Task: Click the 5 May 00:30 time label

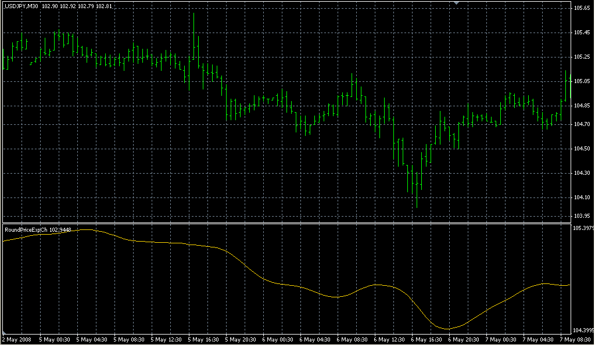Action: [x=54, y=340]
